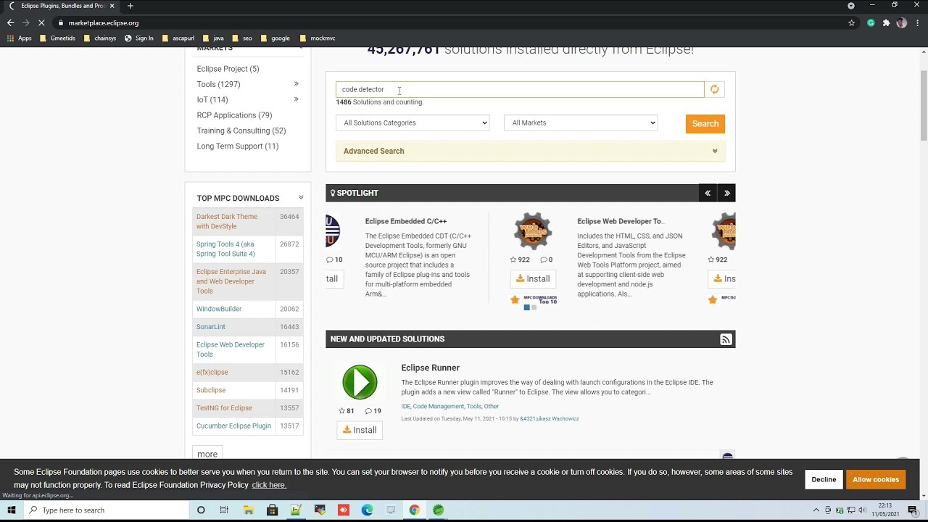Open the Grammarly extension icon
Screen dimensions: 928x522
(871, 22)
